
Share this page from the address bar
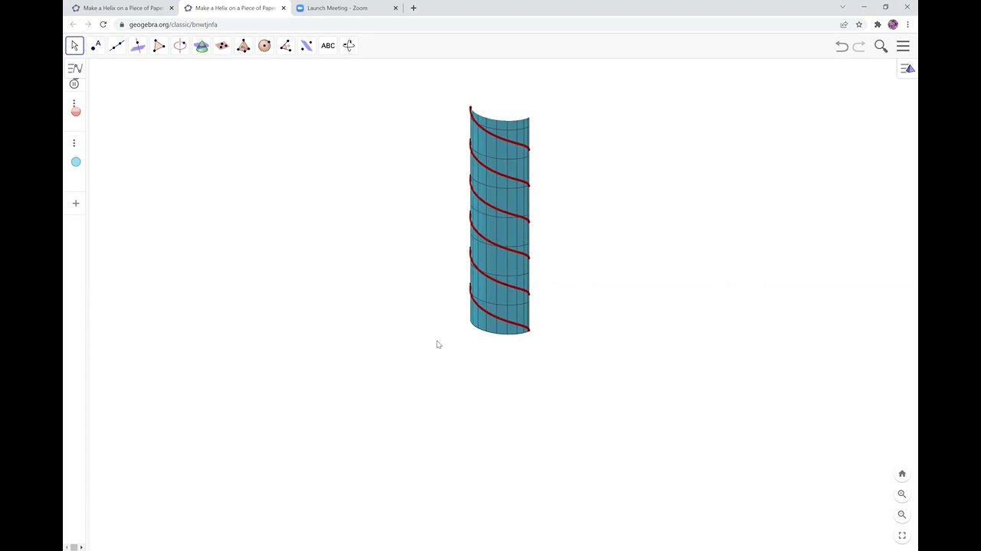[844, 24]
